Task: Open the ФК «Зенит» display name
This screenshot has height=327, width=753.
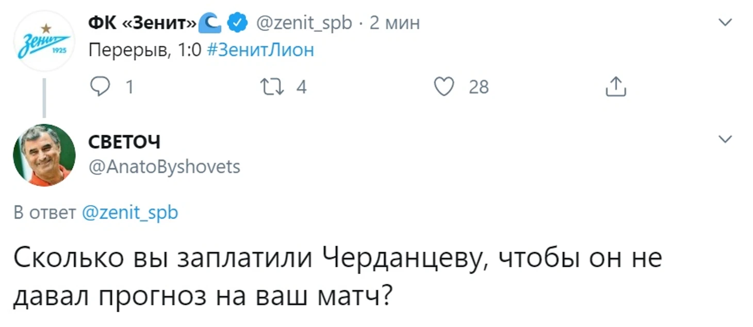Action: click(x=143, y=23)
